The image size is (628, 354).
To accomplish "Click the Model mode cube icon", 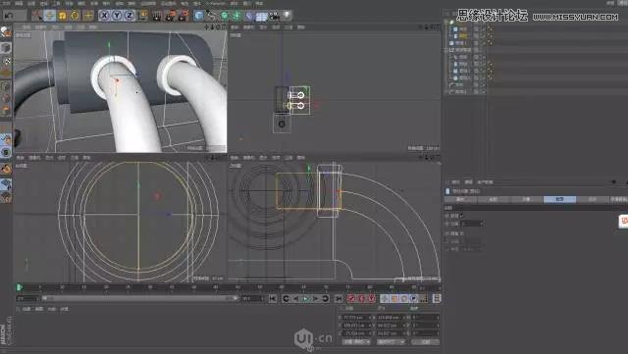I will 6,48.
